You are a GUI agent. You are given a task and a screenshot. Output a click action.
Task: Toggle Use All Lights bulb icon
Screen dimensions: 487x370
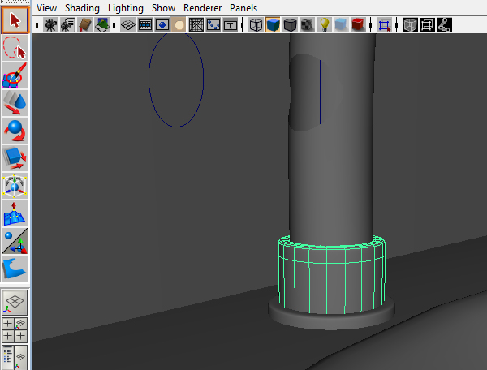(x=324, y=25)
